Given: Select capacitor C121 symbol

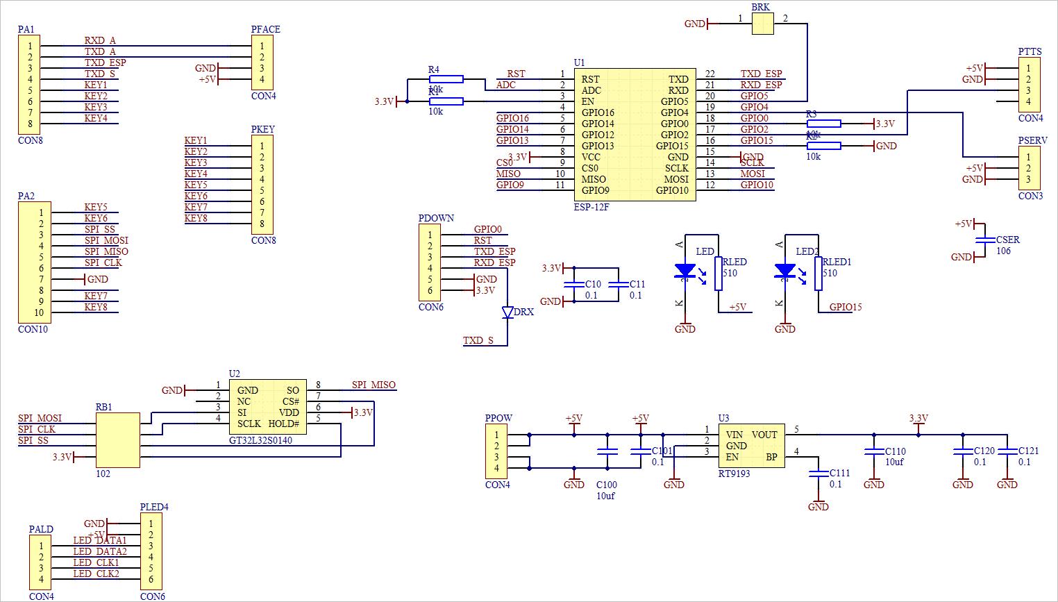Looking at the screenshot, I should [1007, 451].
